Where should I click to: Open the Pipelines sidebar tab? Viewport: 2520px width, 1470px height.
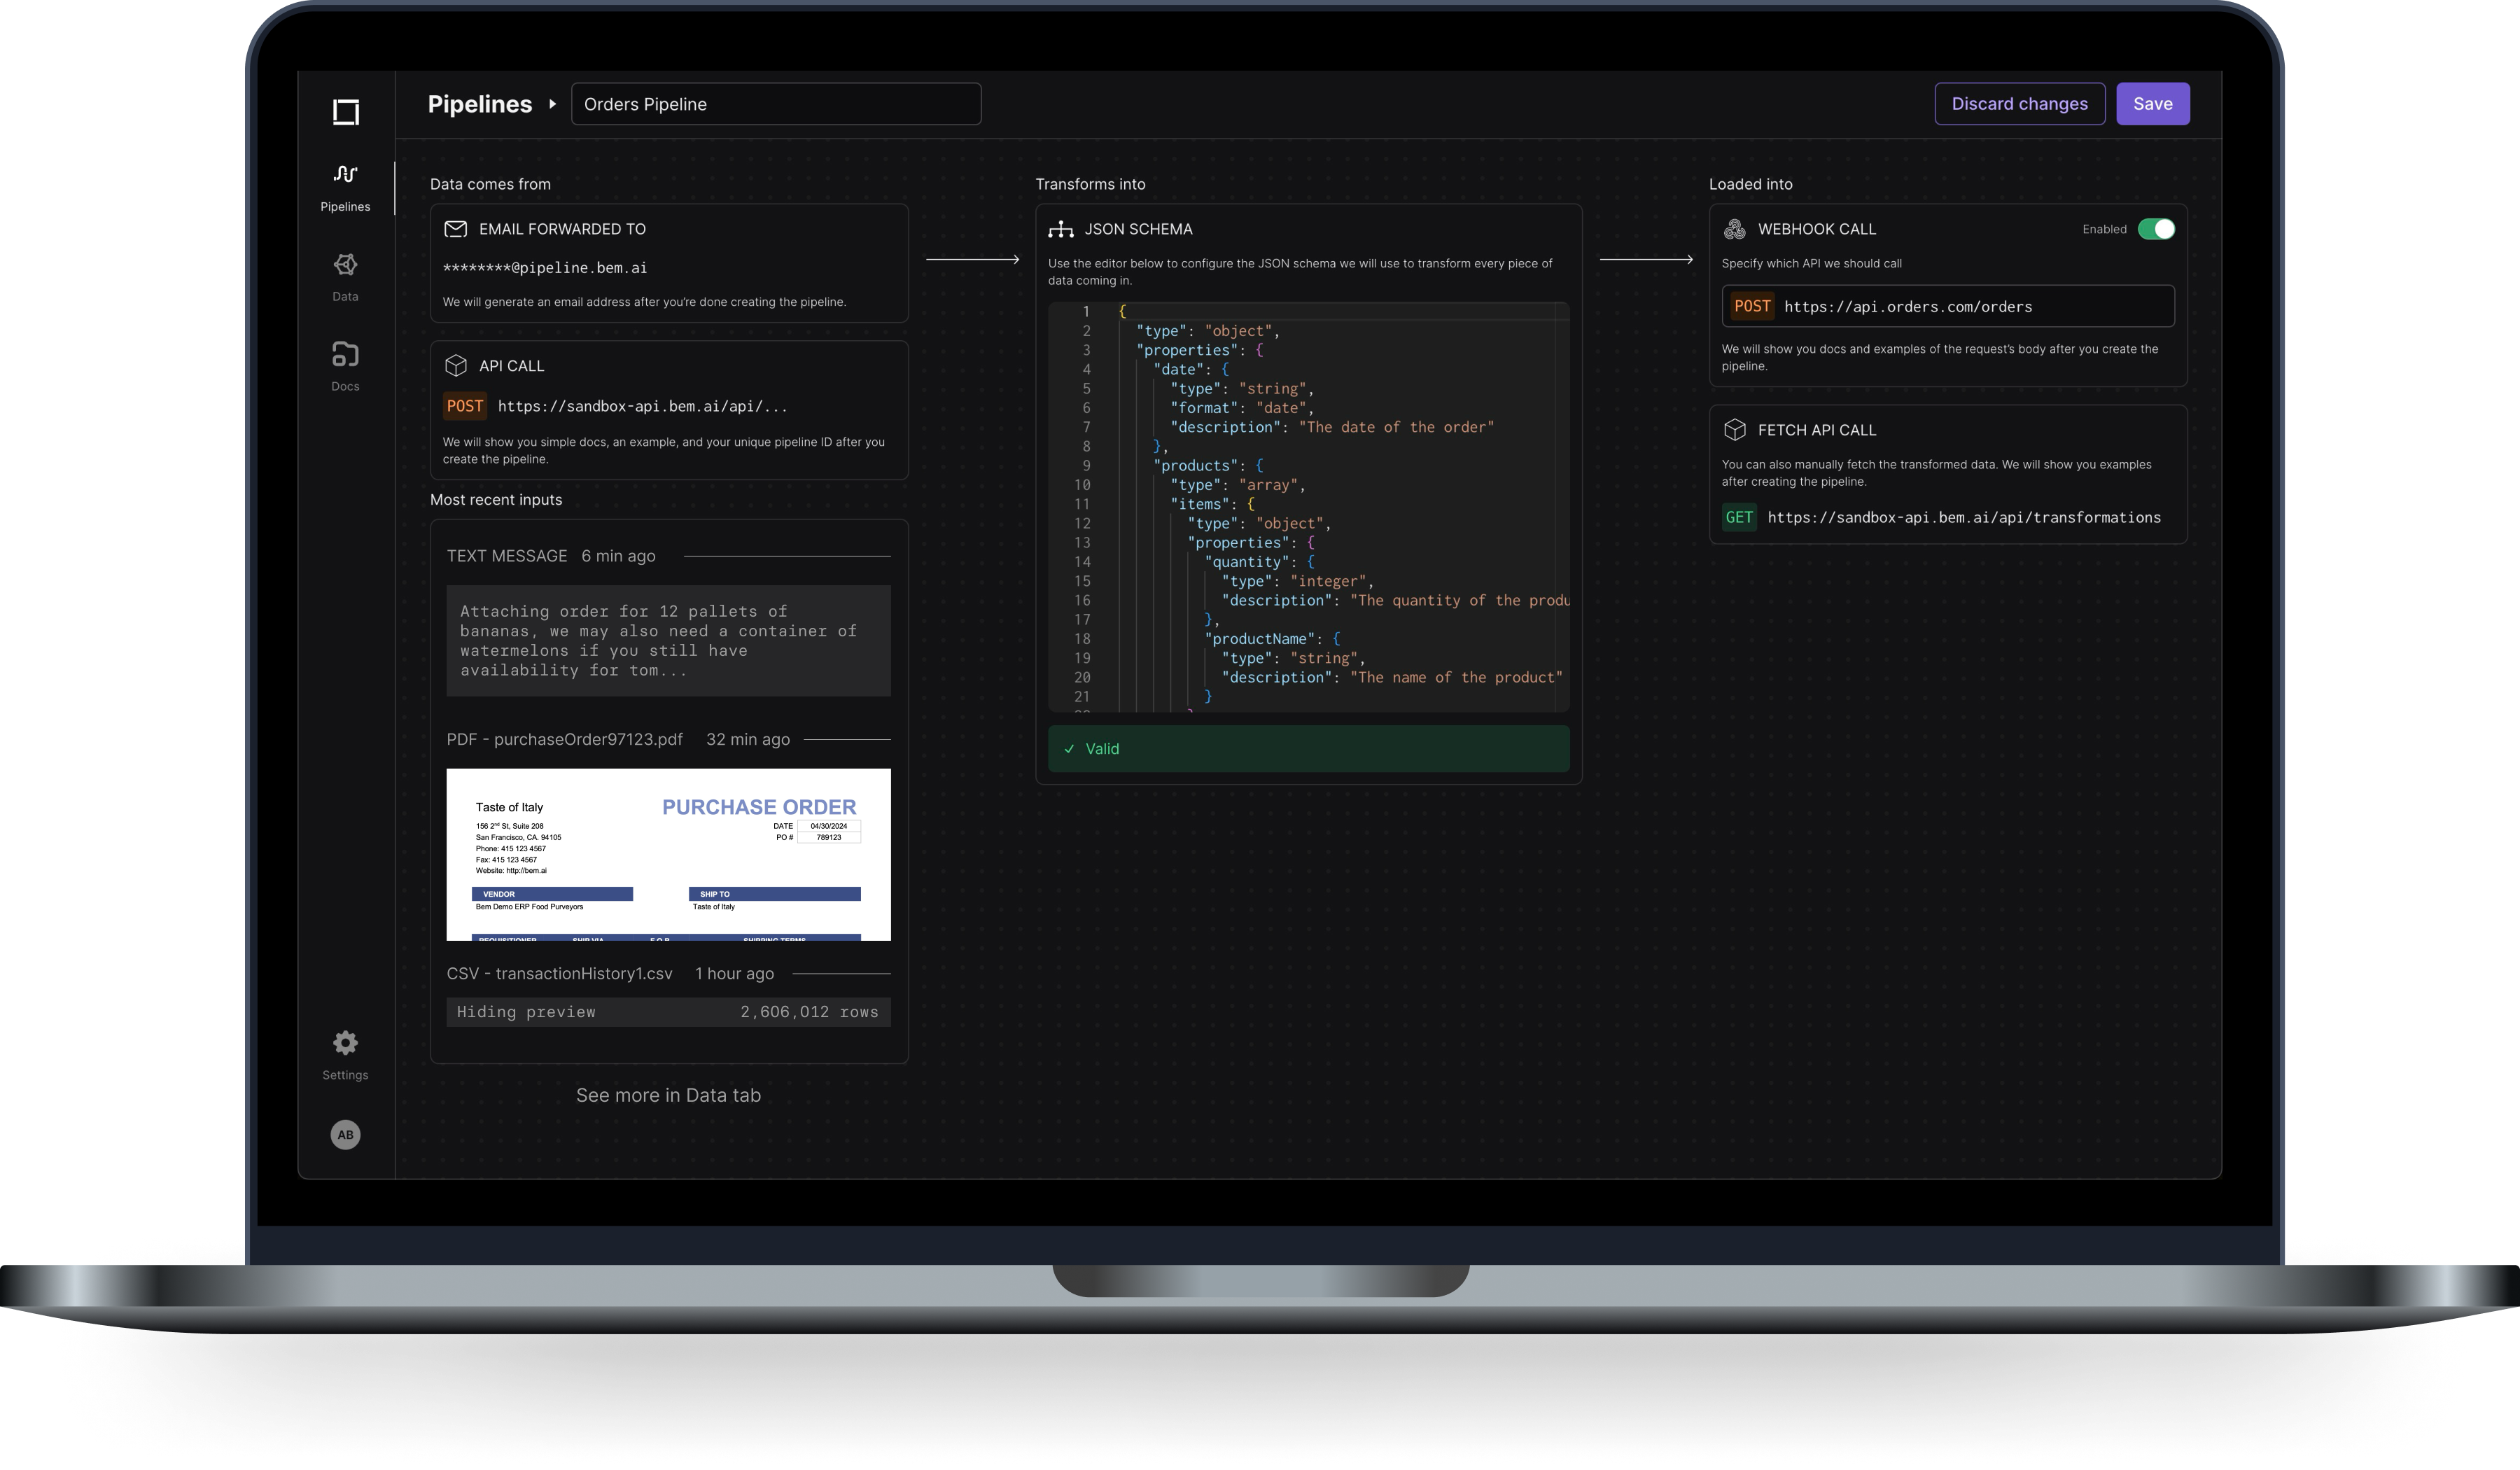coord(345,187)
